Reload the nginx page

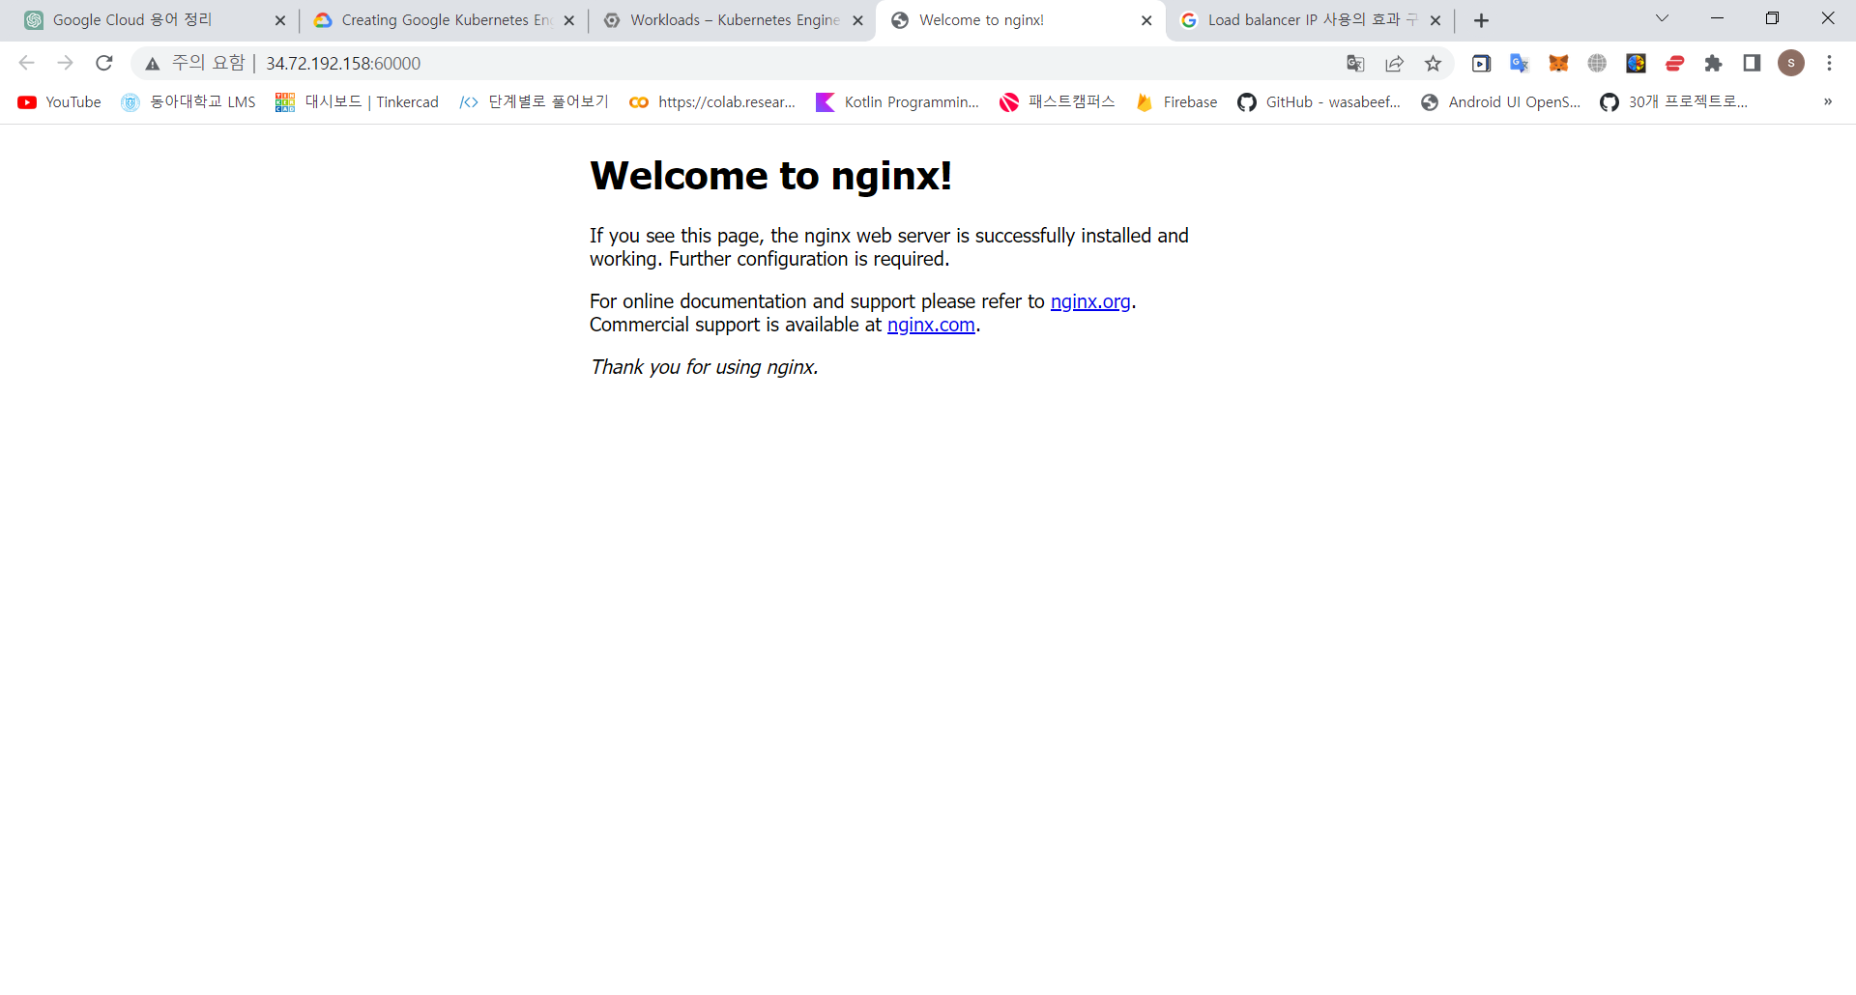pyautogui.click(x=104, y=63)
